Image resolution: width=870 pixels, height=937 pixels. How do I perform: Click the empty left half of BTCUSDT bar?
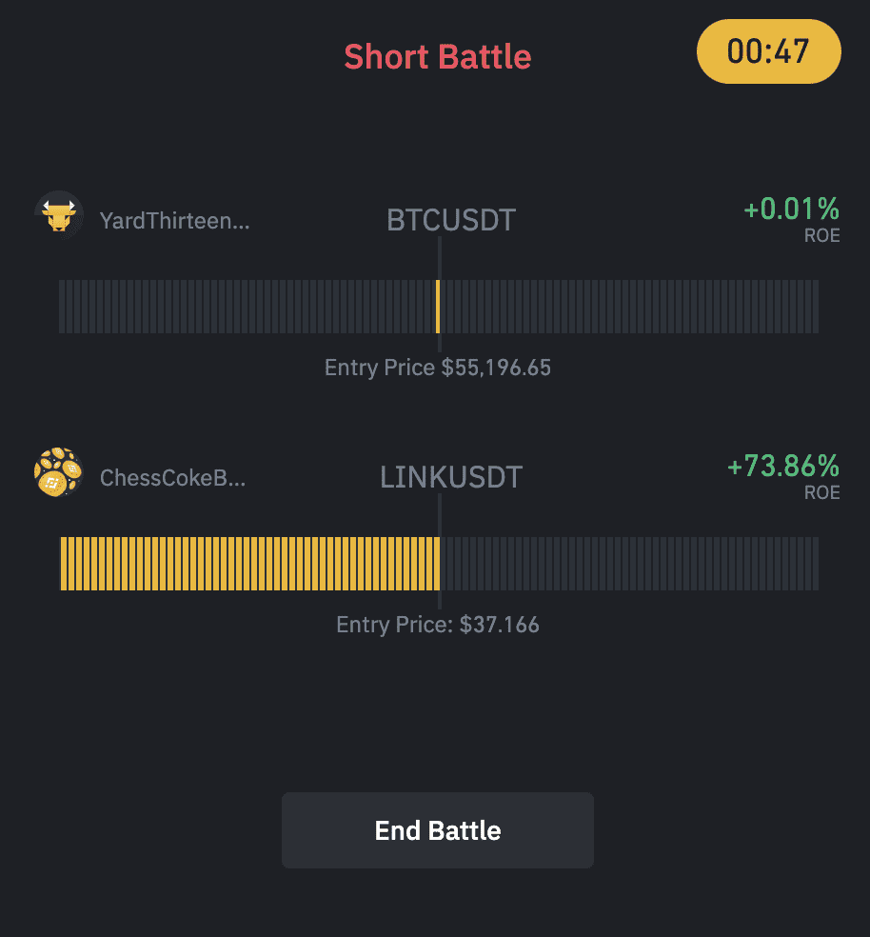(x=247, y=307)
